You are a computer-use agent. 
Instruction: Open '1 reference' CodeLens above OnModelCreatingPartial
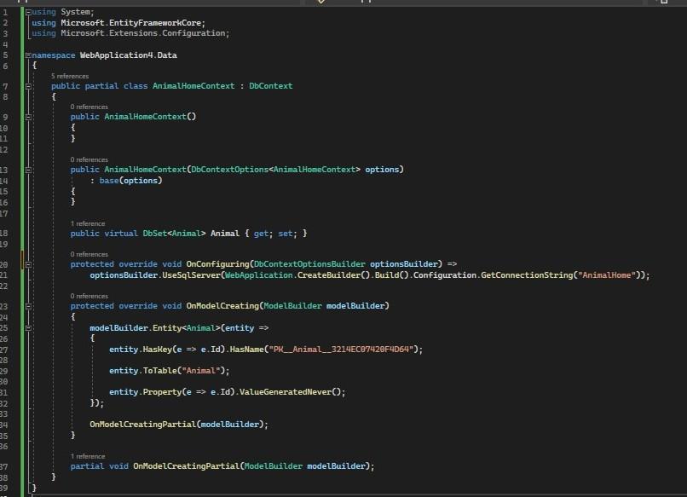click(88, 456)
